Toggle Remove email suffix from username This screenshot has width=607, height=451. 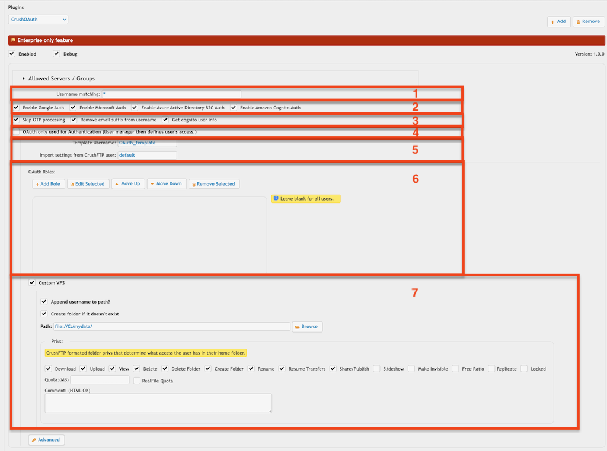pos(74,120)
